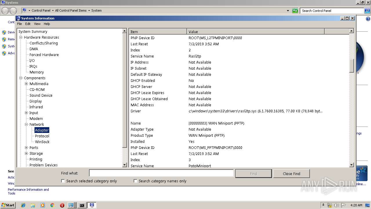Image resolution: width=371 pixels, height=209 pixels.
Task: Select Sound Device tree item
Action: [41, 96]
